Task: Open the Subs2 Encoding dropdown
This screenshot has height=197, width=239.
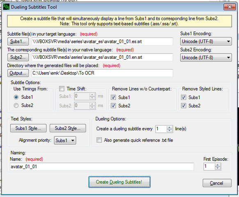Action: (x=206, y=58)
